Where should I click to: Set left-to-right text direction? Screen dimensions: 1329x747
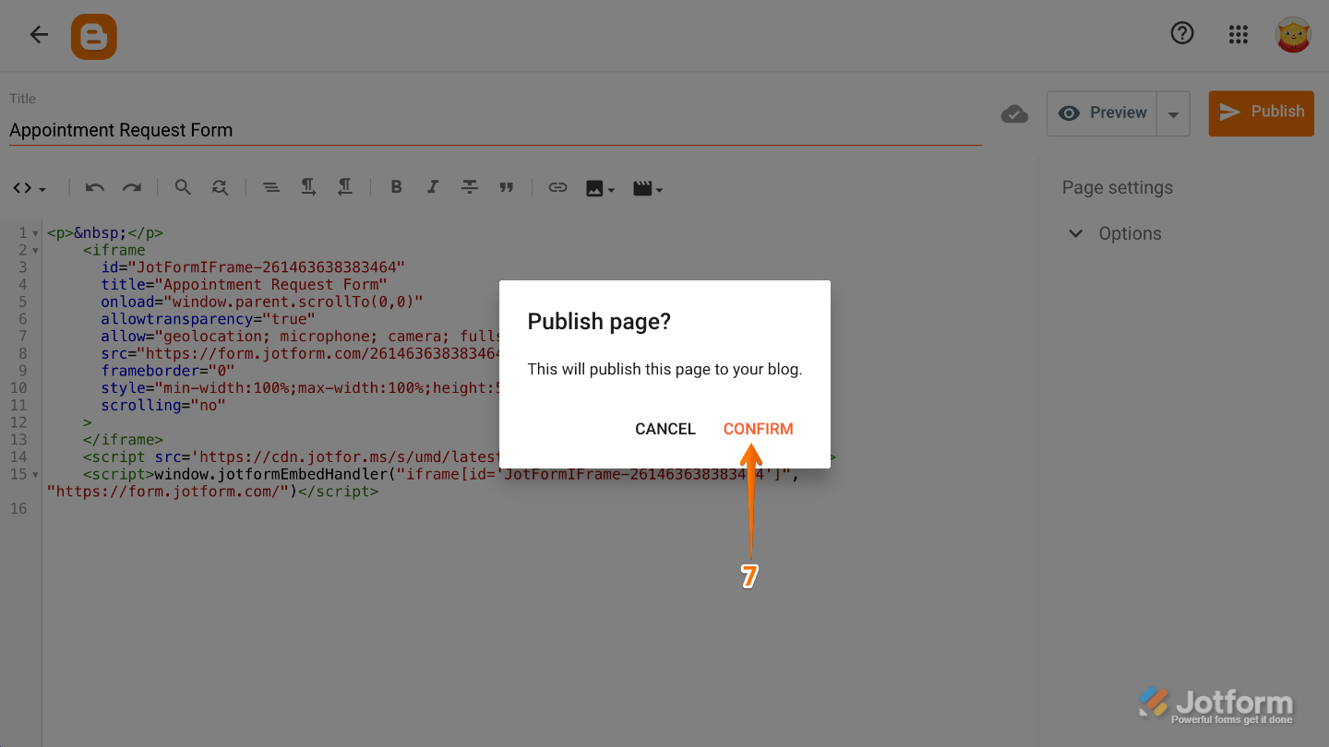[x=308, y=187]
